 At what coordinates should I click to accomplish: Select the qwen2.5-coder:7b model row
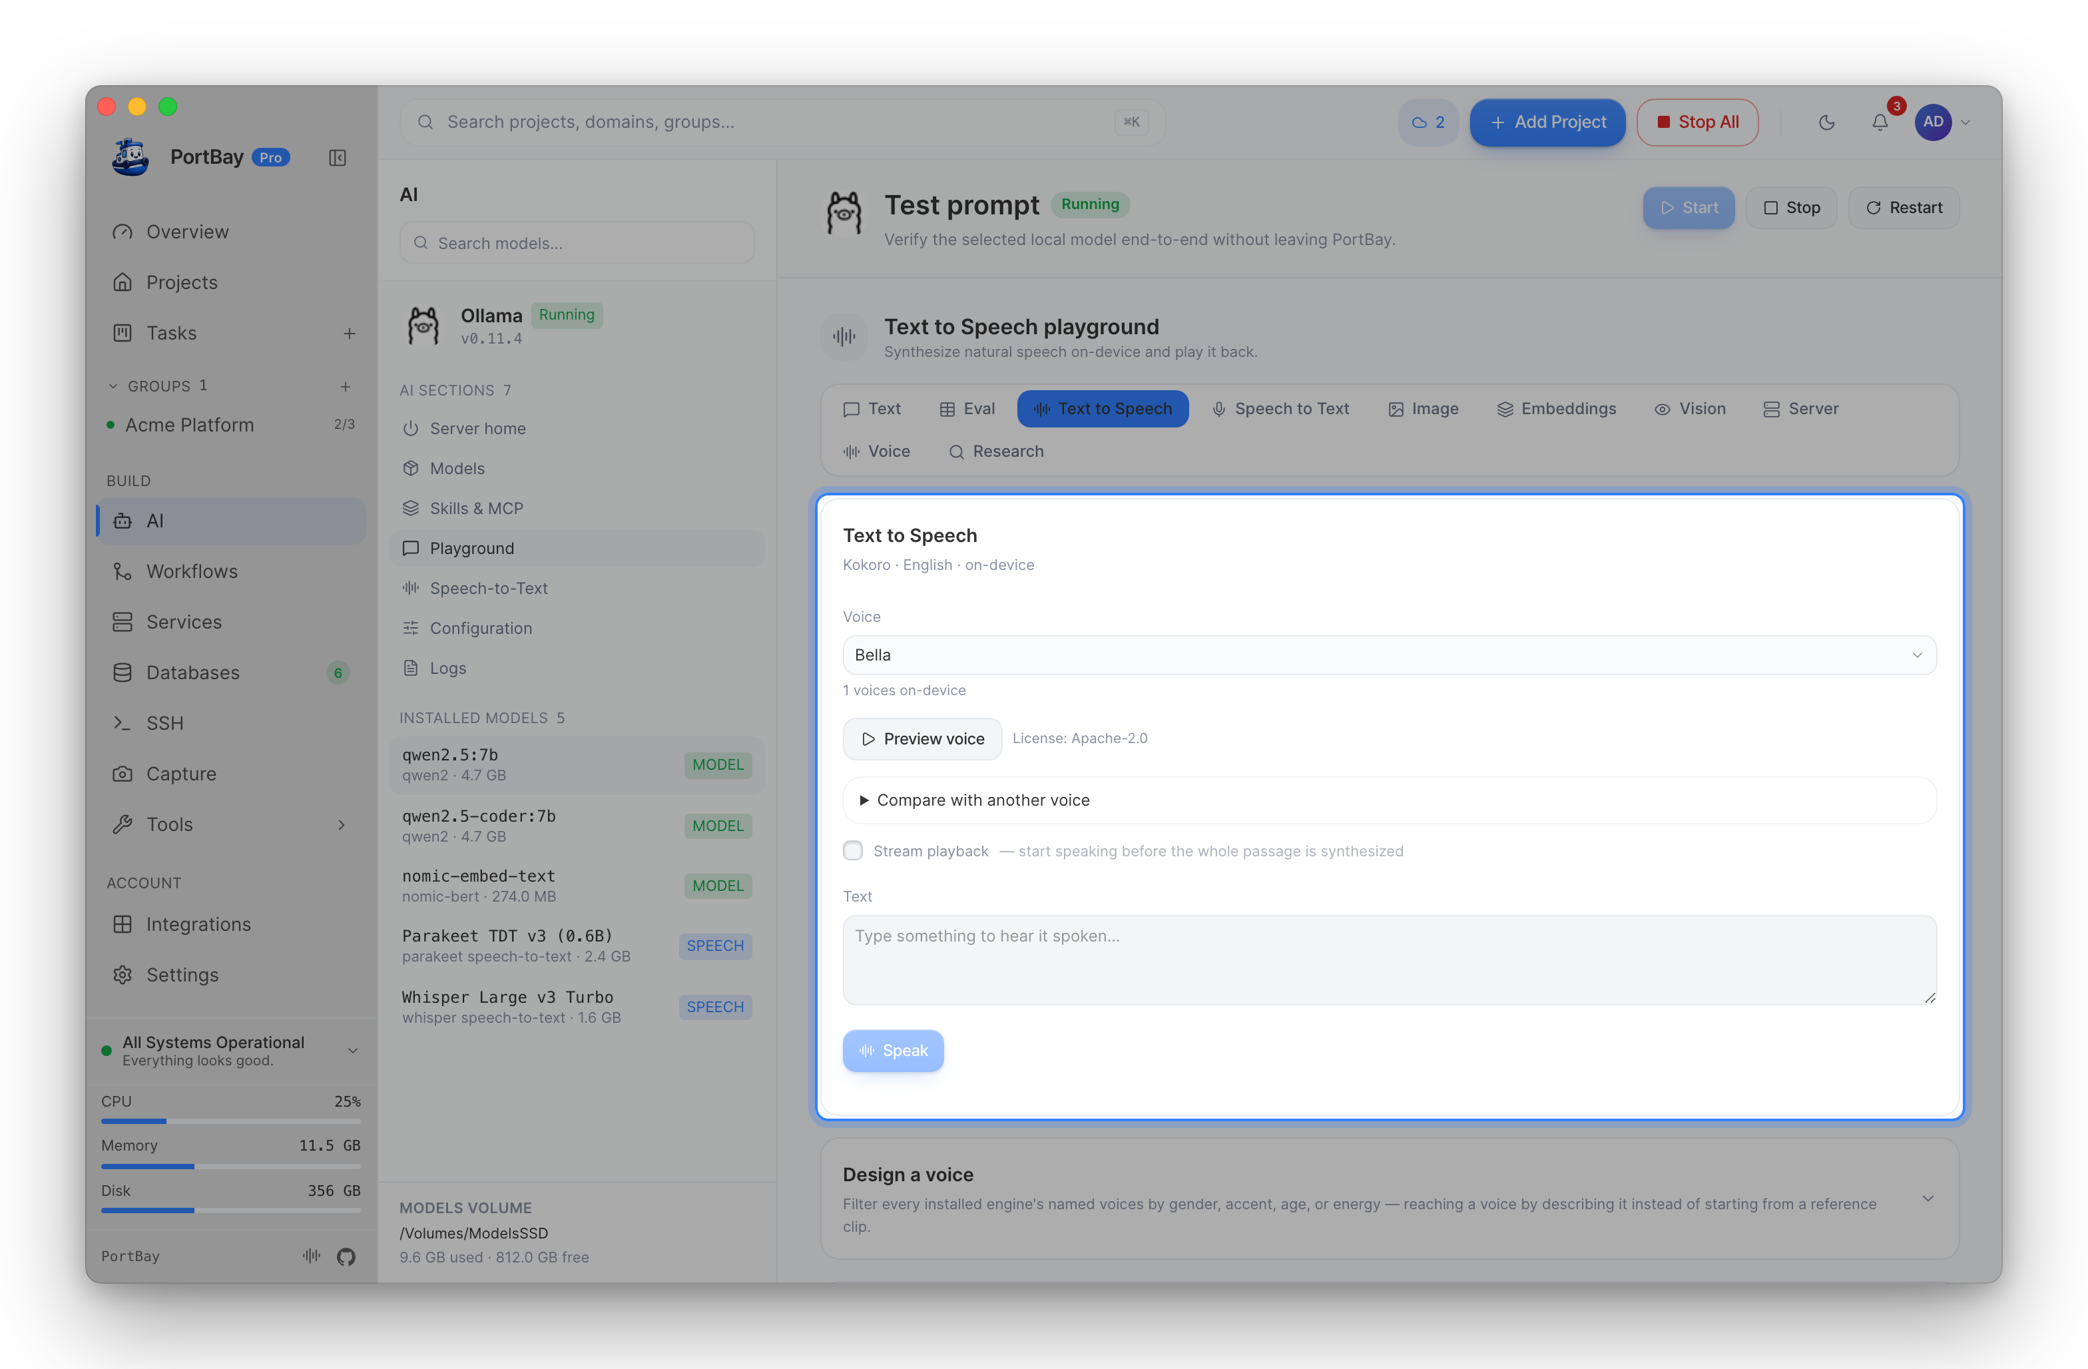577,826
